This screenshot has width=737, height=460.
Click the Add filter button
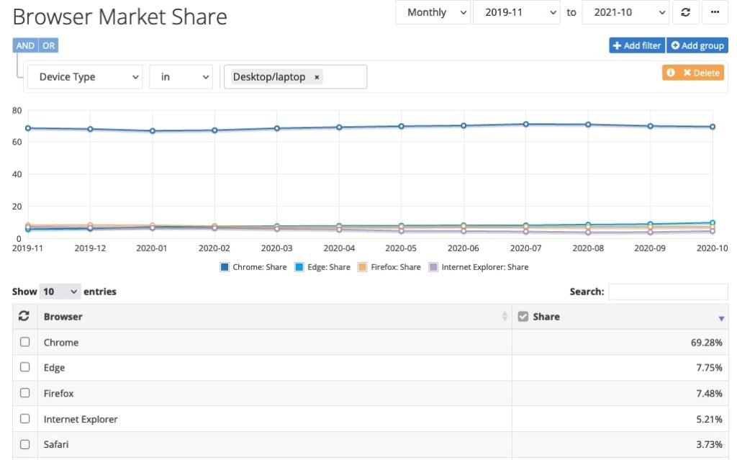point(636,45)
